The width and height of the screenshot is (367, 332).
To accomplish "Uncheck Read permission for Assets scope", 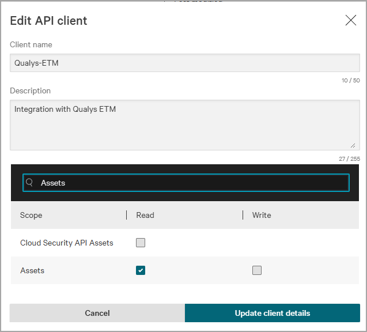I will pyautogui.click(x=141, y=270).
